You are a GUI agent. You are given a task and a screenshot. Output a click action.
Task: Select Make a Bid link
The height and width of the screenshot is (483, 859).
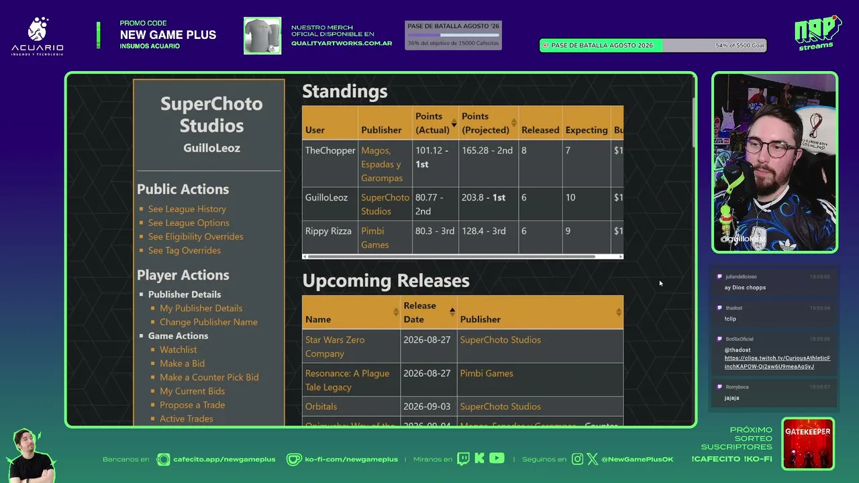click(183, 364)
